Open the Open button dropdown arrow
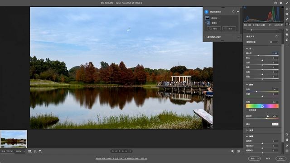The image size is (290, 163). pyautogui.click(x=259, y=158)
